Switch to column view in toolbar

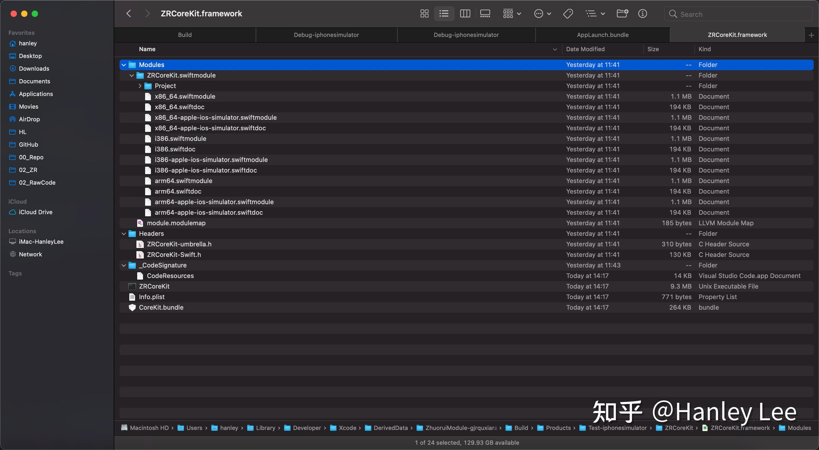pyautogui.click(x=465, y=14)
